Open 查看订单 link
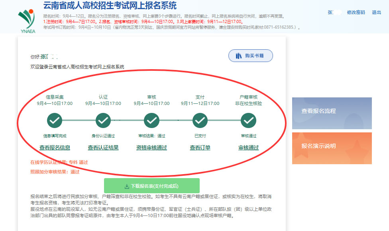The width and height of the screenshot is (389, 231). [x=200, y=148]
